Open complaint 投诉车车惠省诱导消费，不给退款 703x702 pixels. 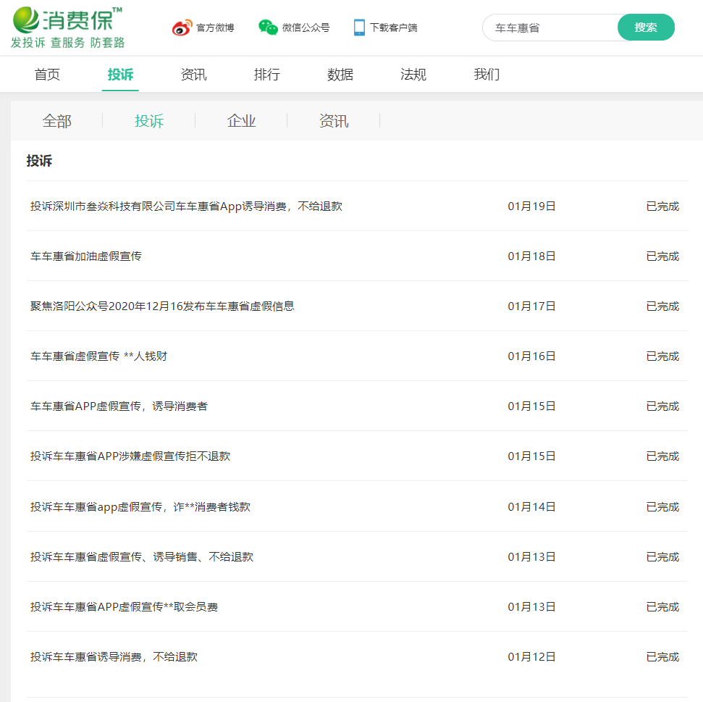[x=114, y=656]
